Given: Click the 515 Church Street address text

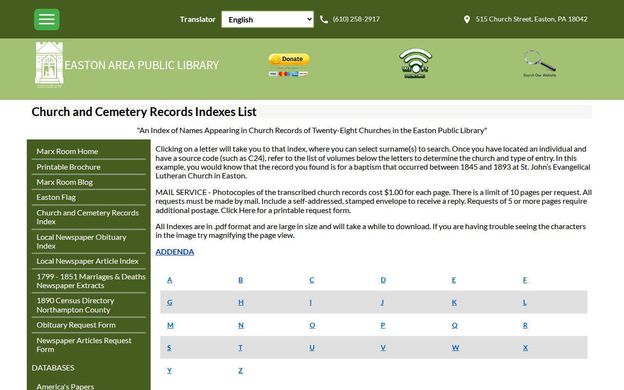Looking at the screenshot, I should click(x=531, y=19).
